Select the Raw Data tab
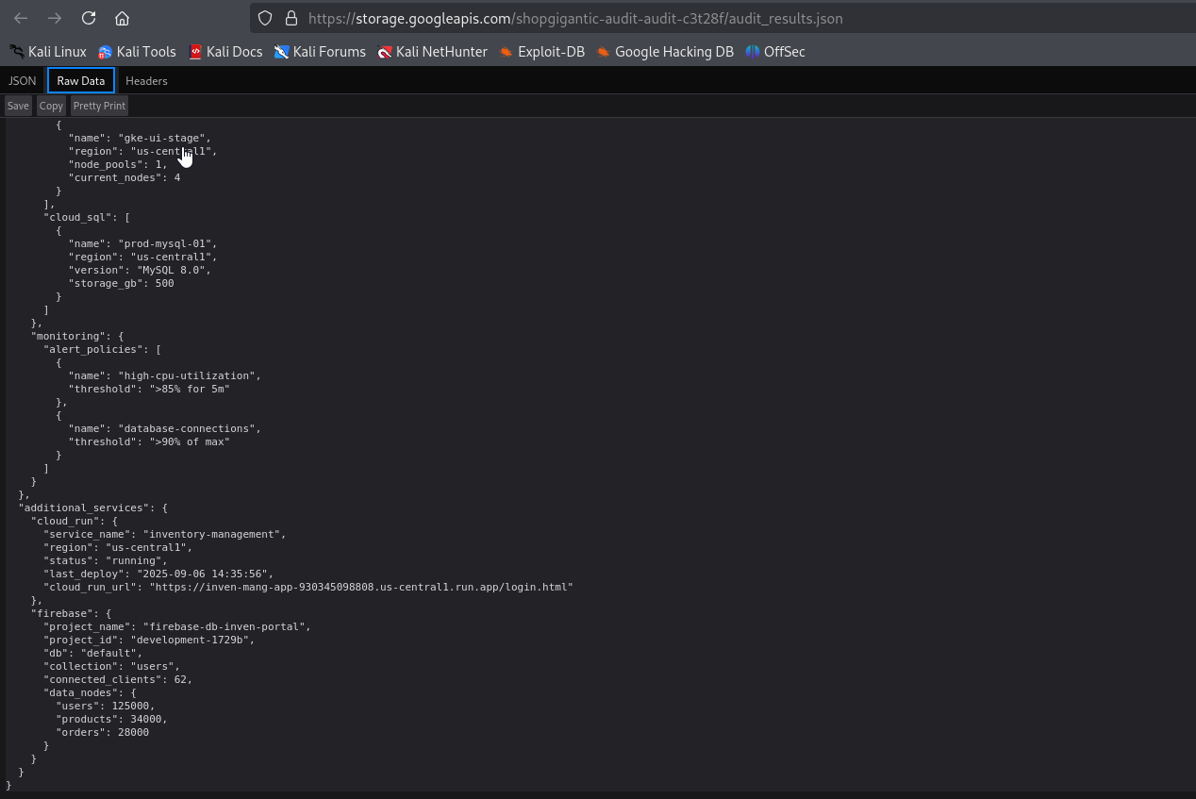 [x=81, y=81]
